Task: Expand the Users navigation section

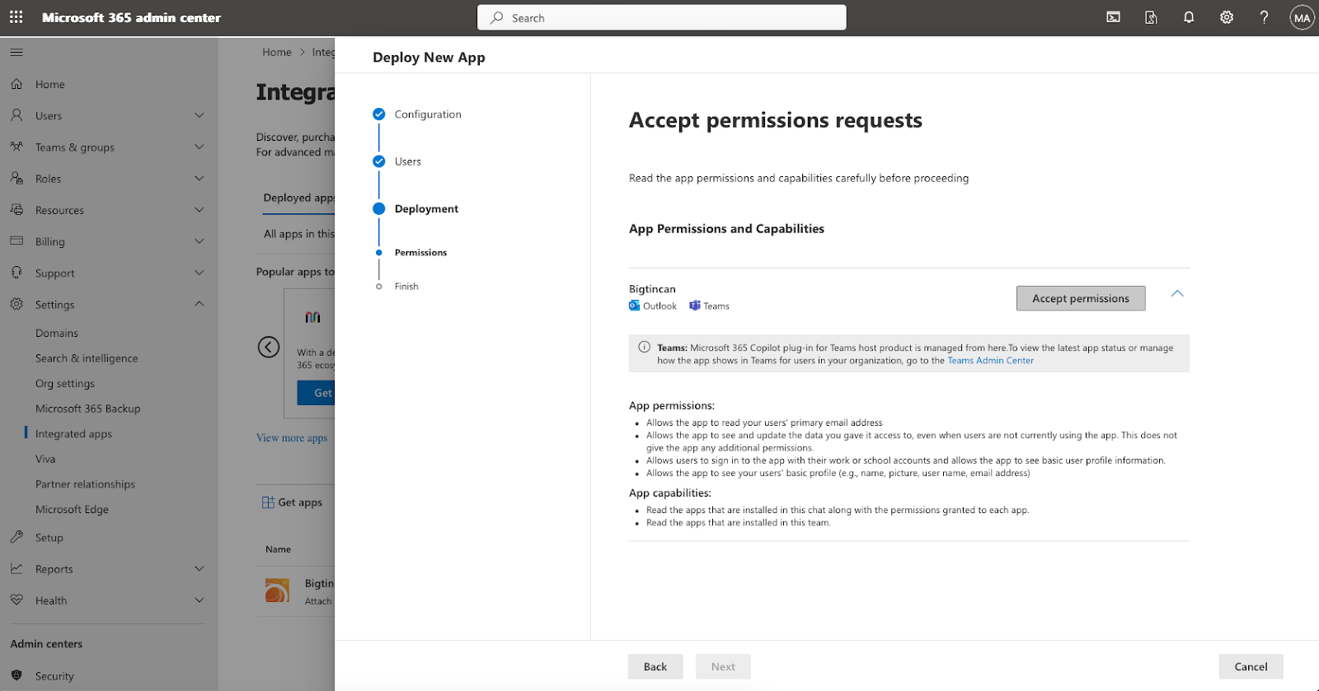Action: (199, 116)
